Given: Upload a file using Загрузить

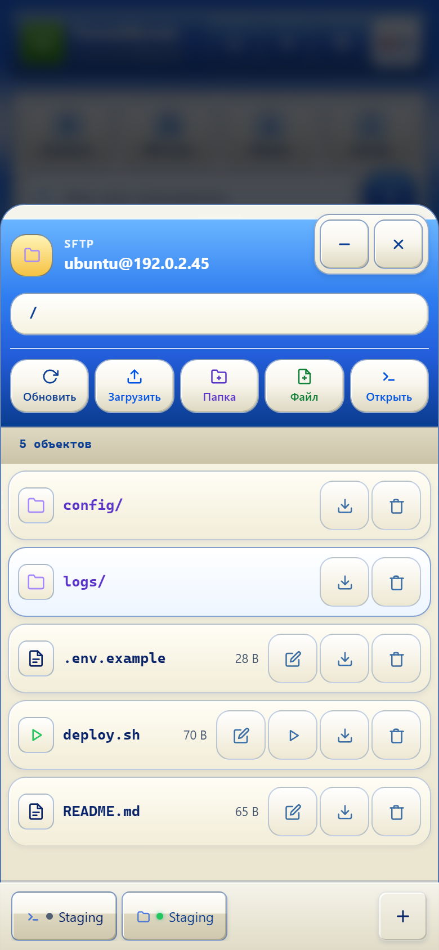Looking at the screenshot, I should coord(135,386).
